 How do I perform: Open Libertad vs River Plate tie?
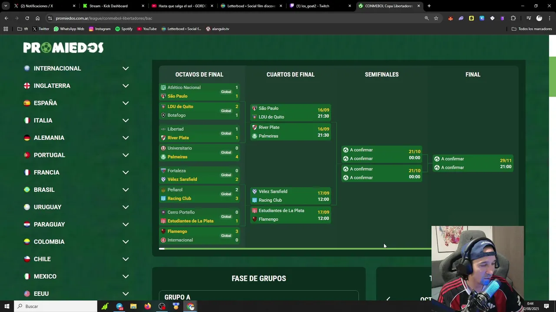pos(199,133)
